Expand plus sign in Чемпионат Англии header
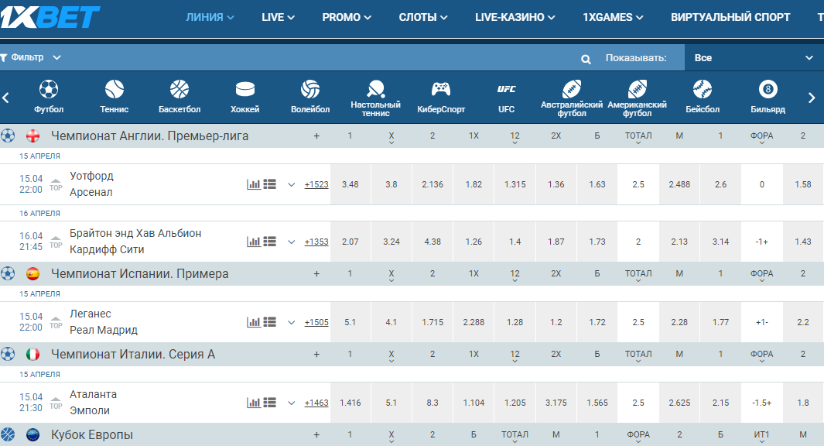This screenshot has width=824, height=446. pyautogui.click(x=316, y=136)
